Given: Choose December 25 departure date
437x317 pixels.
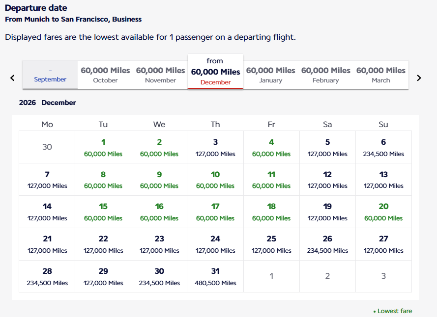Looking at the screenshot, I should (271, 244).
